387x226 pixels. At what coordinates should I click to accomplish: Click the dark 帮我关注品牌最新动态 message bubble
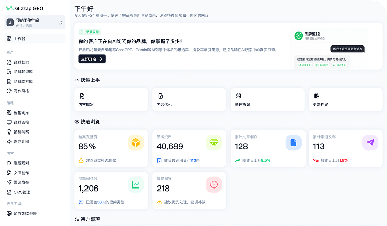[x=347, y=49]
